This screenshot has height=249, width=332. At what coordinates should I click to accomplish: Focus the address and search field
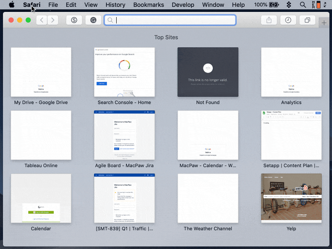[x=170, y=20]
